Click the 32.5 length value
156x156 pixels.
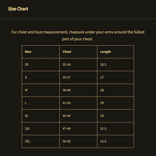pyautogui.click(x=103, y=141)
